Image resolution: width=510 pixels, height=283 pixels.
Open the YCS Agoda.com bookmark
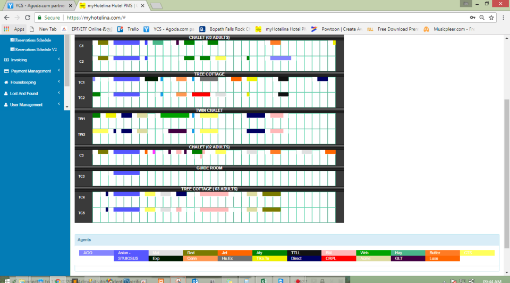coord(169,29)
